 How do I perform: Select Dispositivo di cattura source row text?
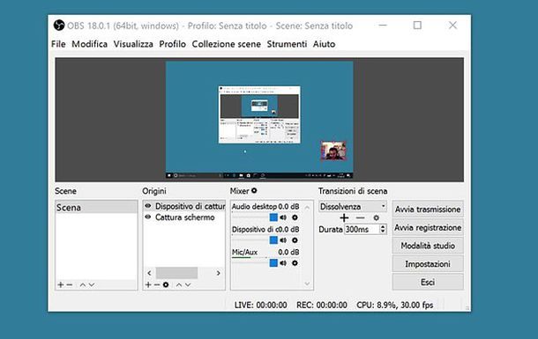(x=191, y=206)
